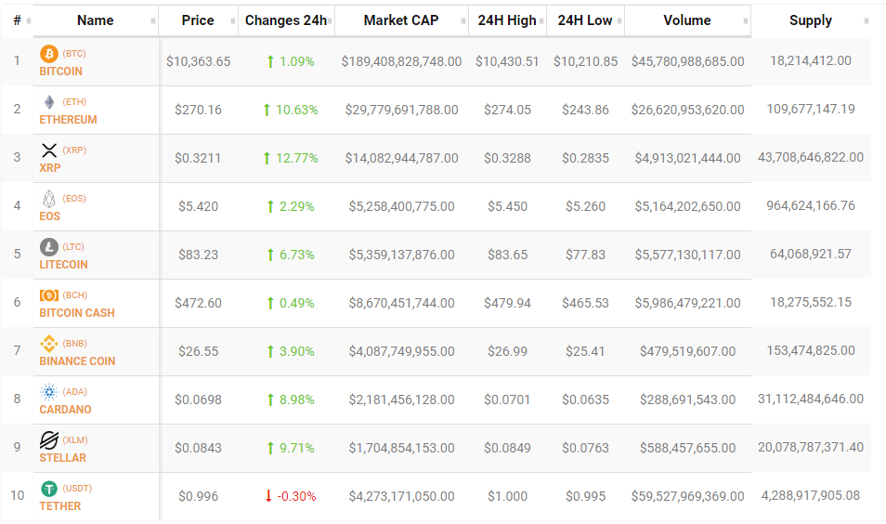Click the Litecoin grey logo icon
This screenshot has width=886, height=524.
48,247
